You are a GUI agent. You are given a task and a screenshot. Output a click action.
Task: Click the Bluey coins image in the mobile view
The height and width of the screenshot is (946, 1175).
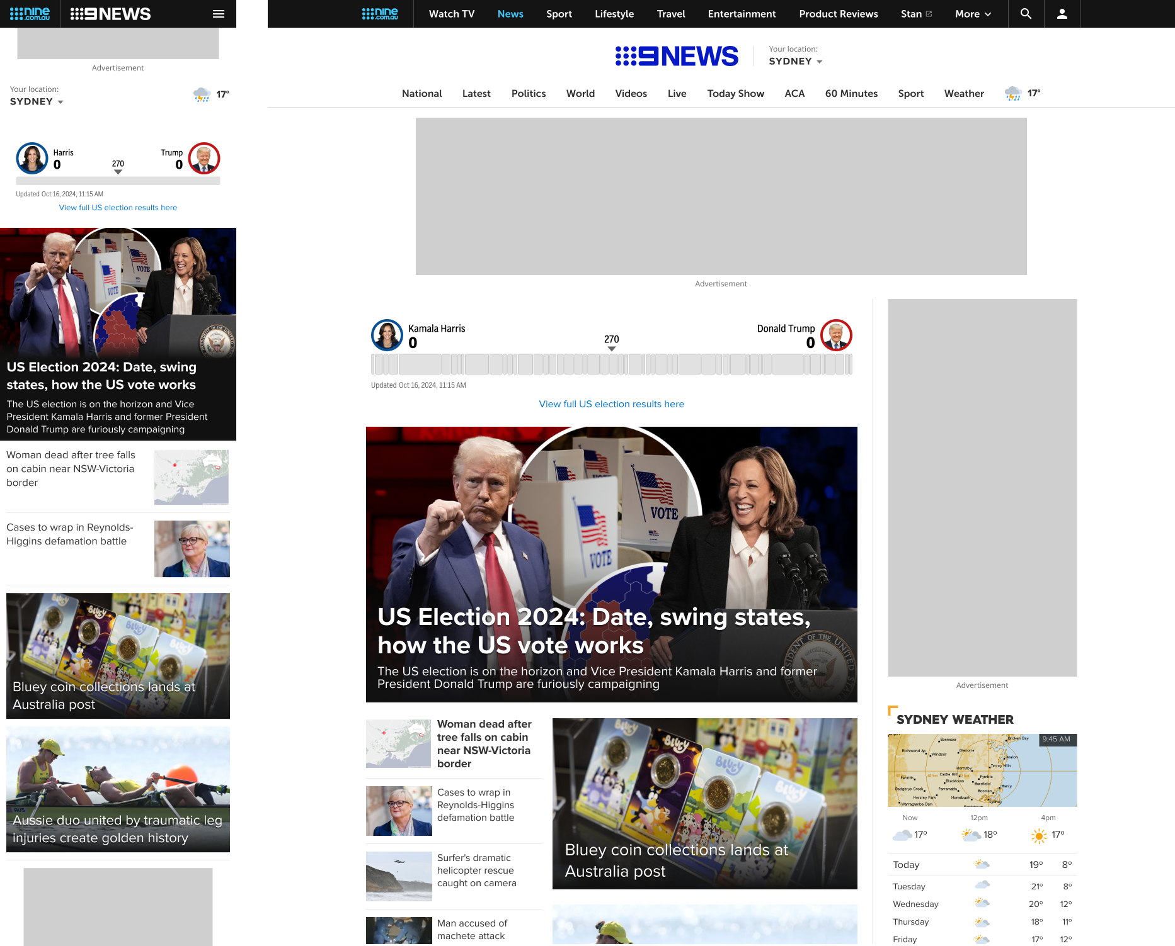pos(118,656)
